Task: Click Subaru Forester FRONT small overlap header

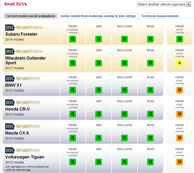Action: pos(180,29)
